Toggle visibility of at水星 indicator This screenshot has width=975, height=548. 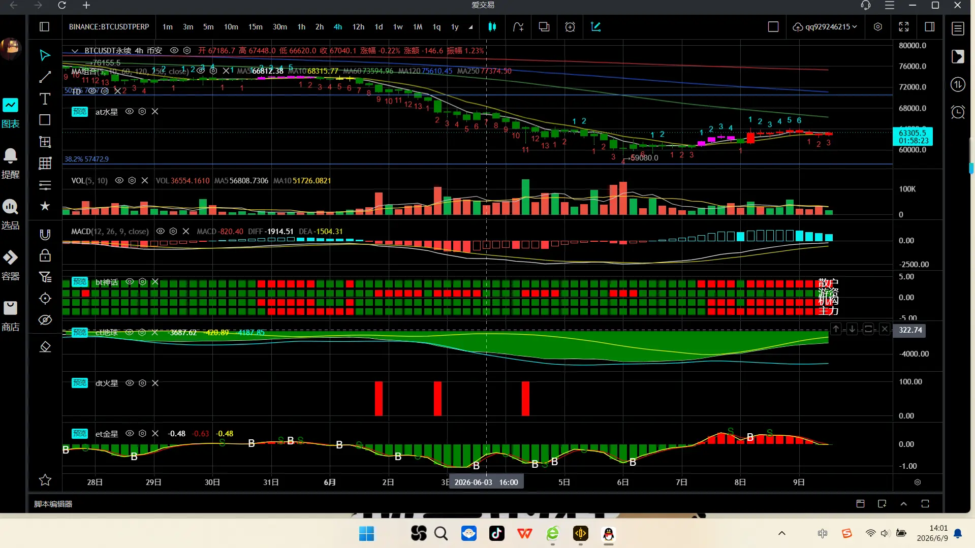click(130, 111)
